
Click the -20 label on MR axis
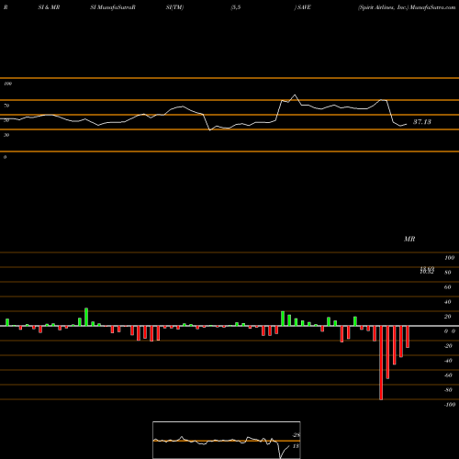[448, 346]
